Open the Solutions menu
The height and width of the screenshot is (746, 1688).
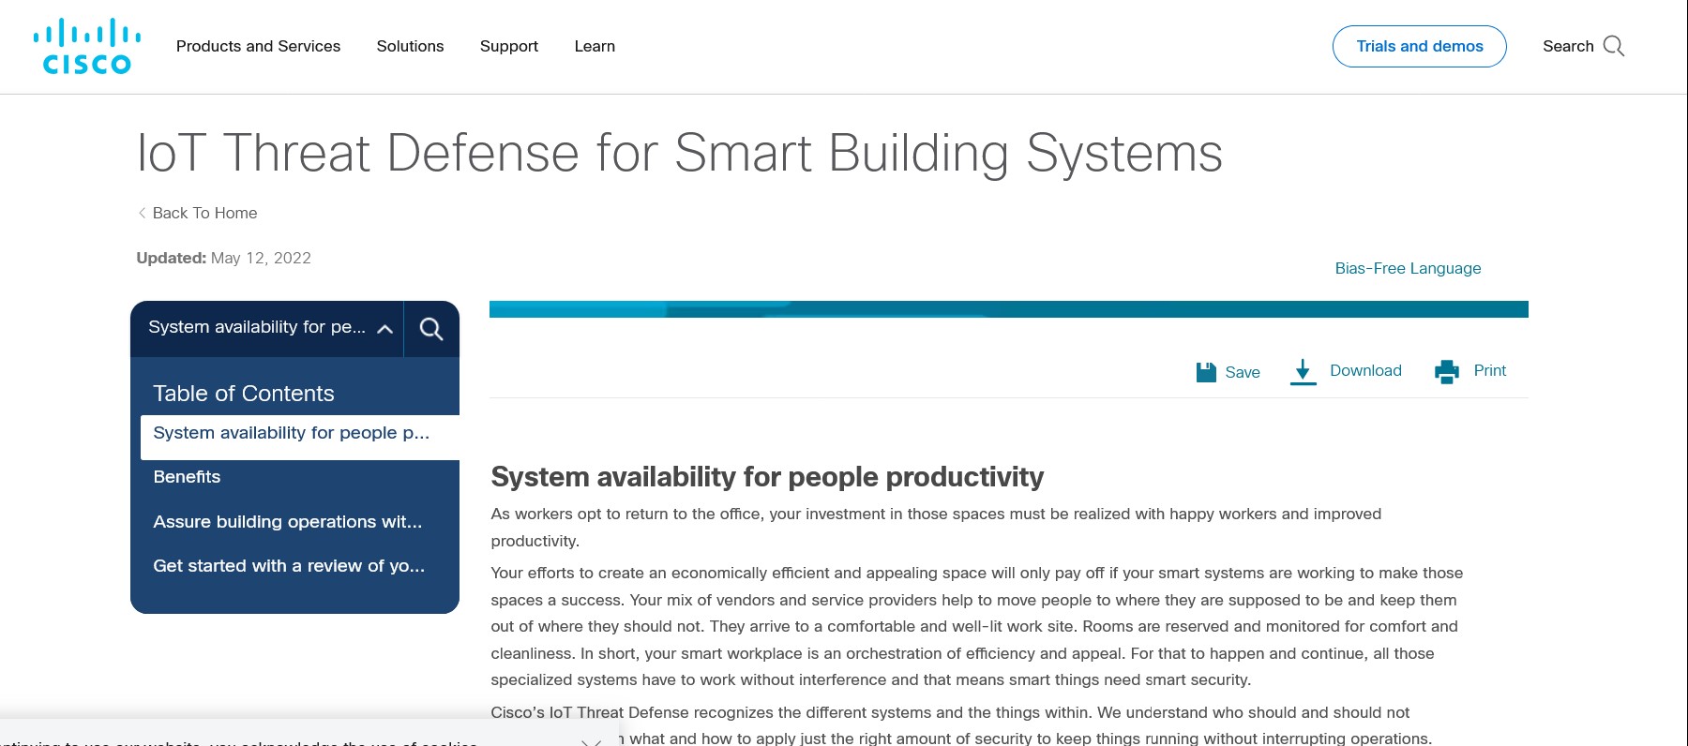point(410,46)
